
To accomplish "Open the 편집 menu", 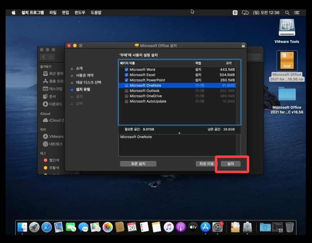I will [x=66, y=13].
